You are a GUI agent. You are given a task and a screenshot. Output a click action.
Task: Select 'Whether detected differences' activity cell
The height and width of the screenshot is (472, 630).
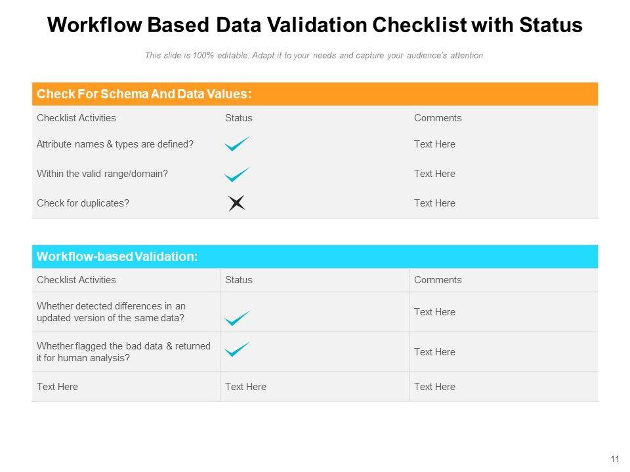coord(112,312)
